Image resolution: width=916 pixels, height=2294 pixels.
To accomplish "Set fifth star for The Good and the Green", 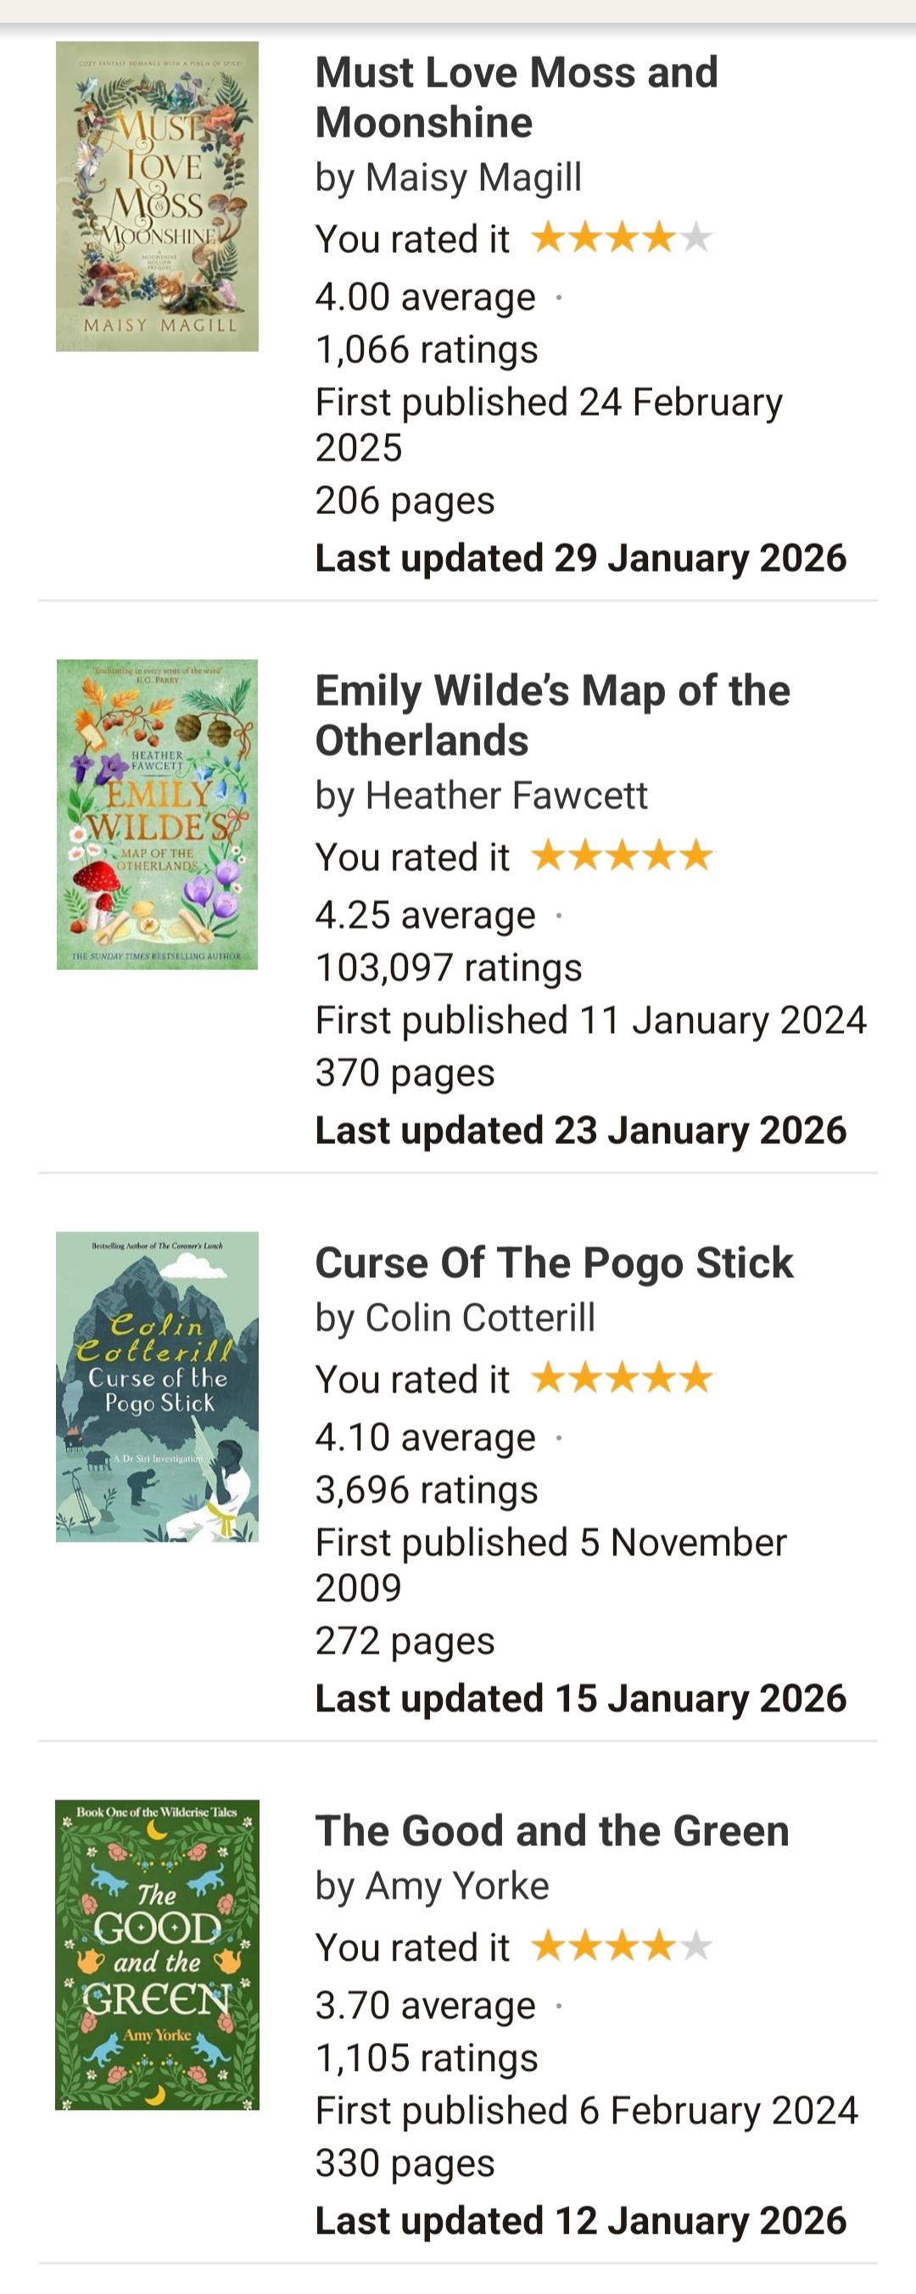I will click(695, 1945).
